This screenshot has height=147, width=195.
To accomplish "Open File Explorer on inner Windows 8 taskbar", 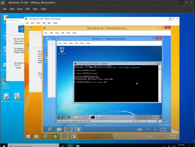I will [x=59, y=129].
